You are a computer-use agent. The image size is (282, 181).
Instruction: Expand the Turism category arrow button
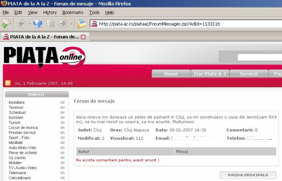62,122
